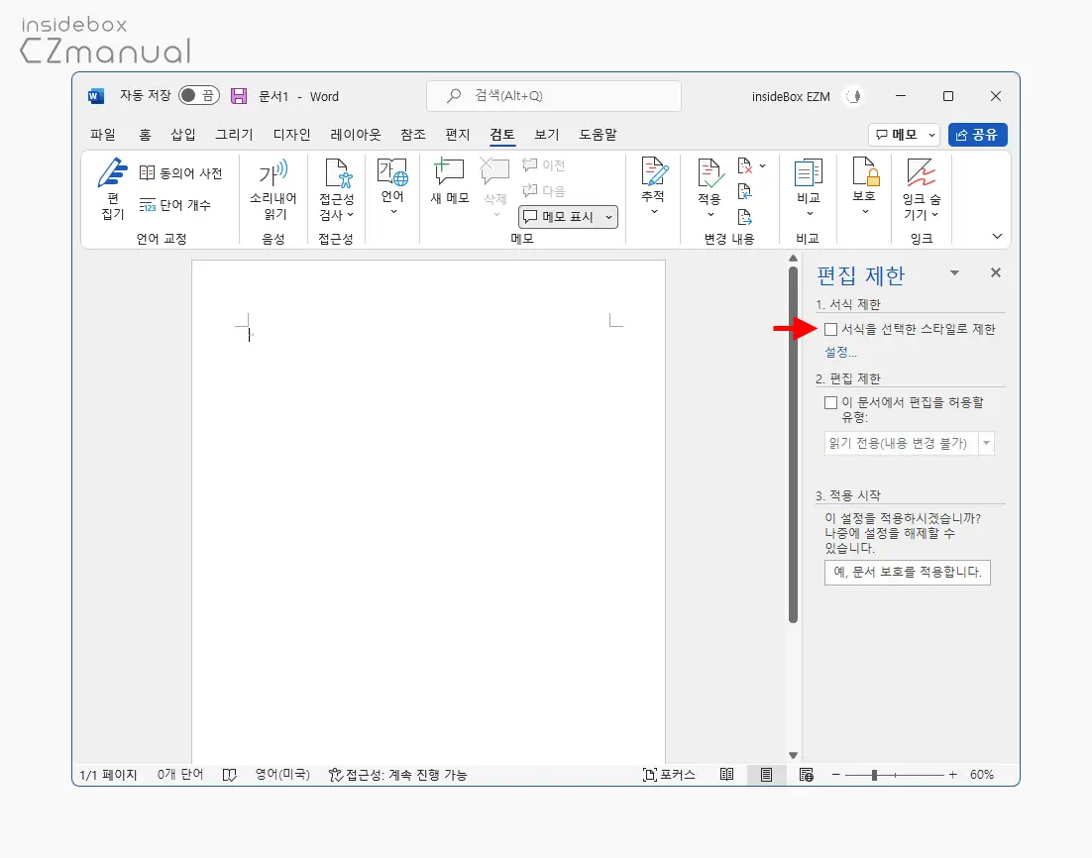Click the zoom slider handle
This screenshot has width=1092, height=858.
tap(874, 775)
